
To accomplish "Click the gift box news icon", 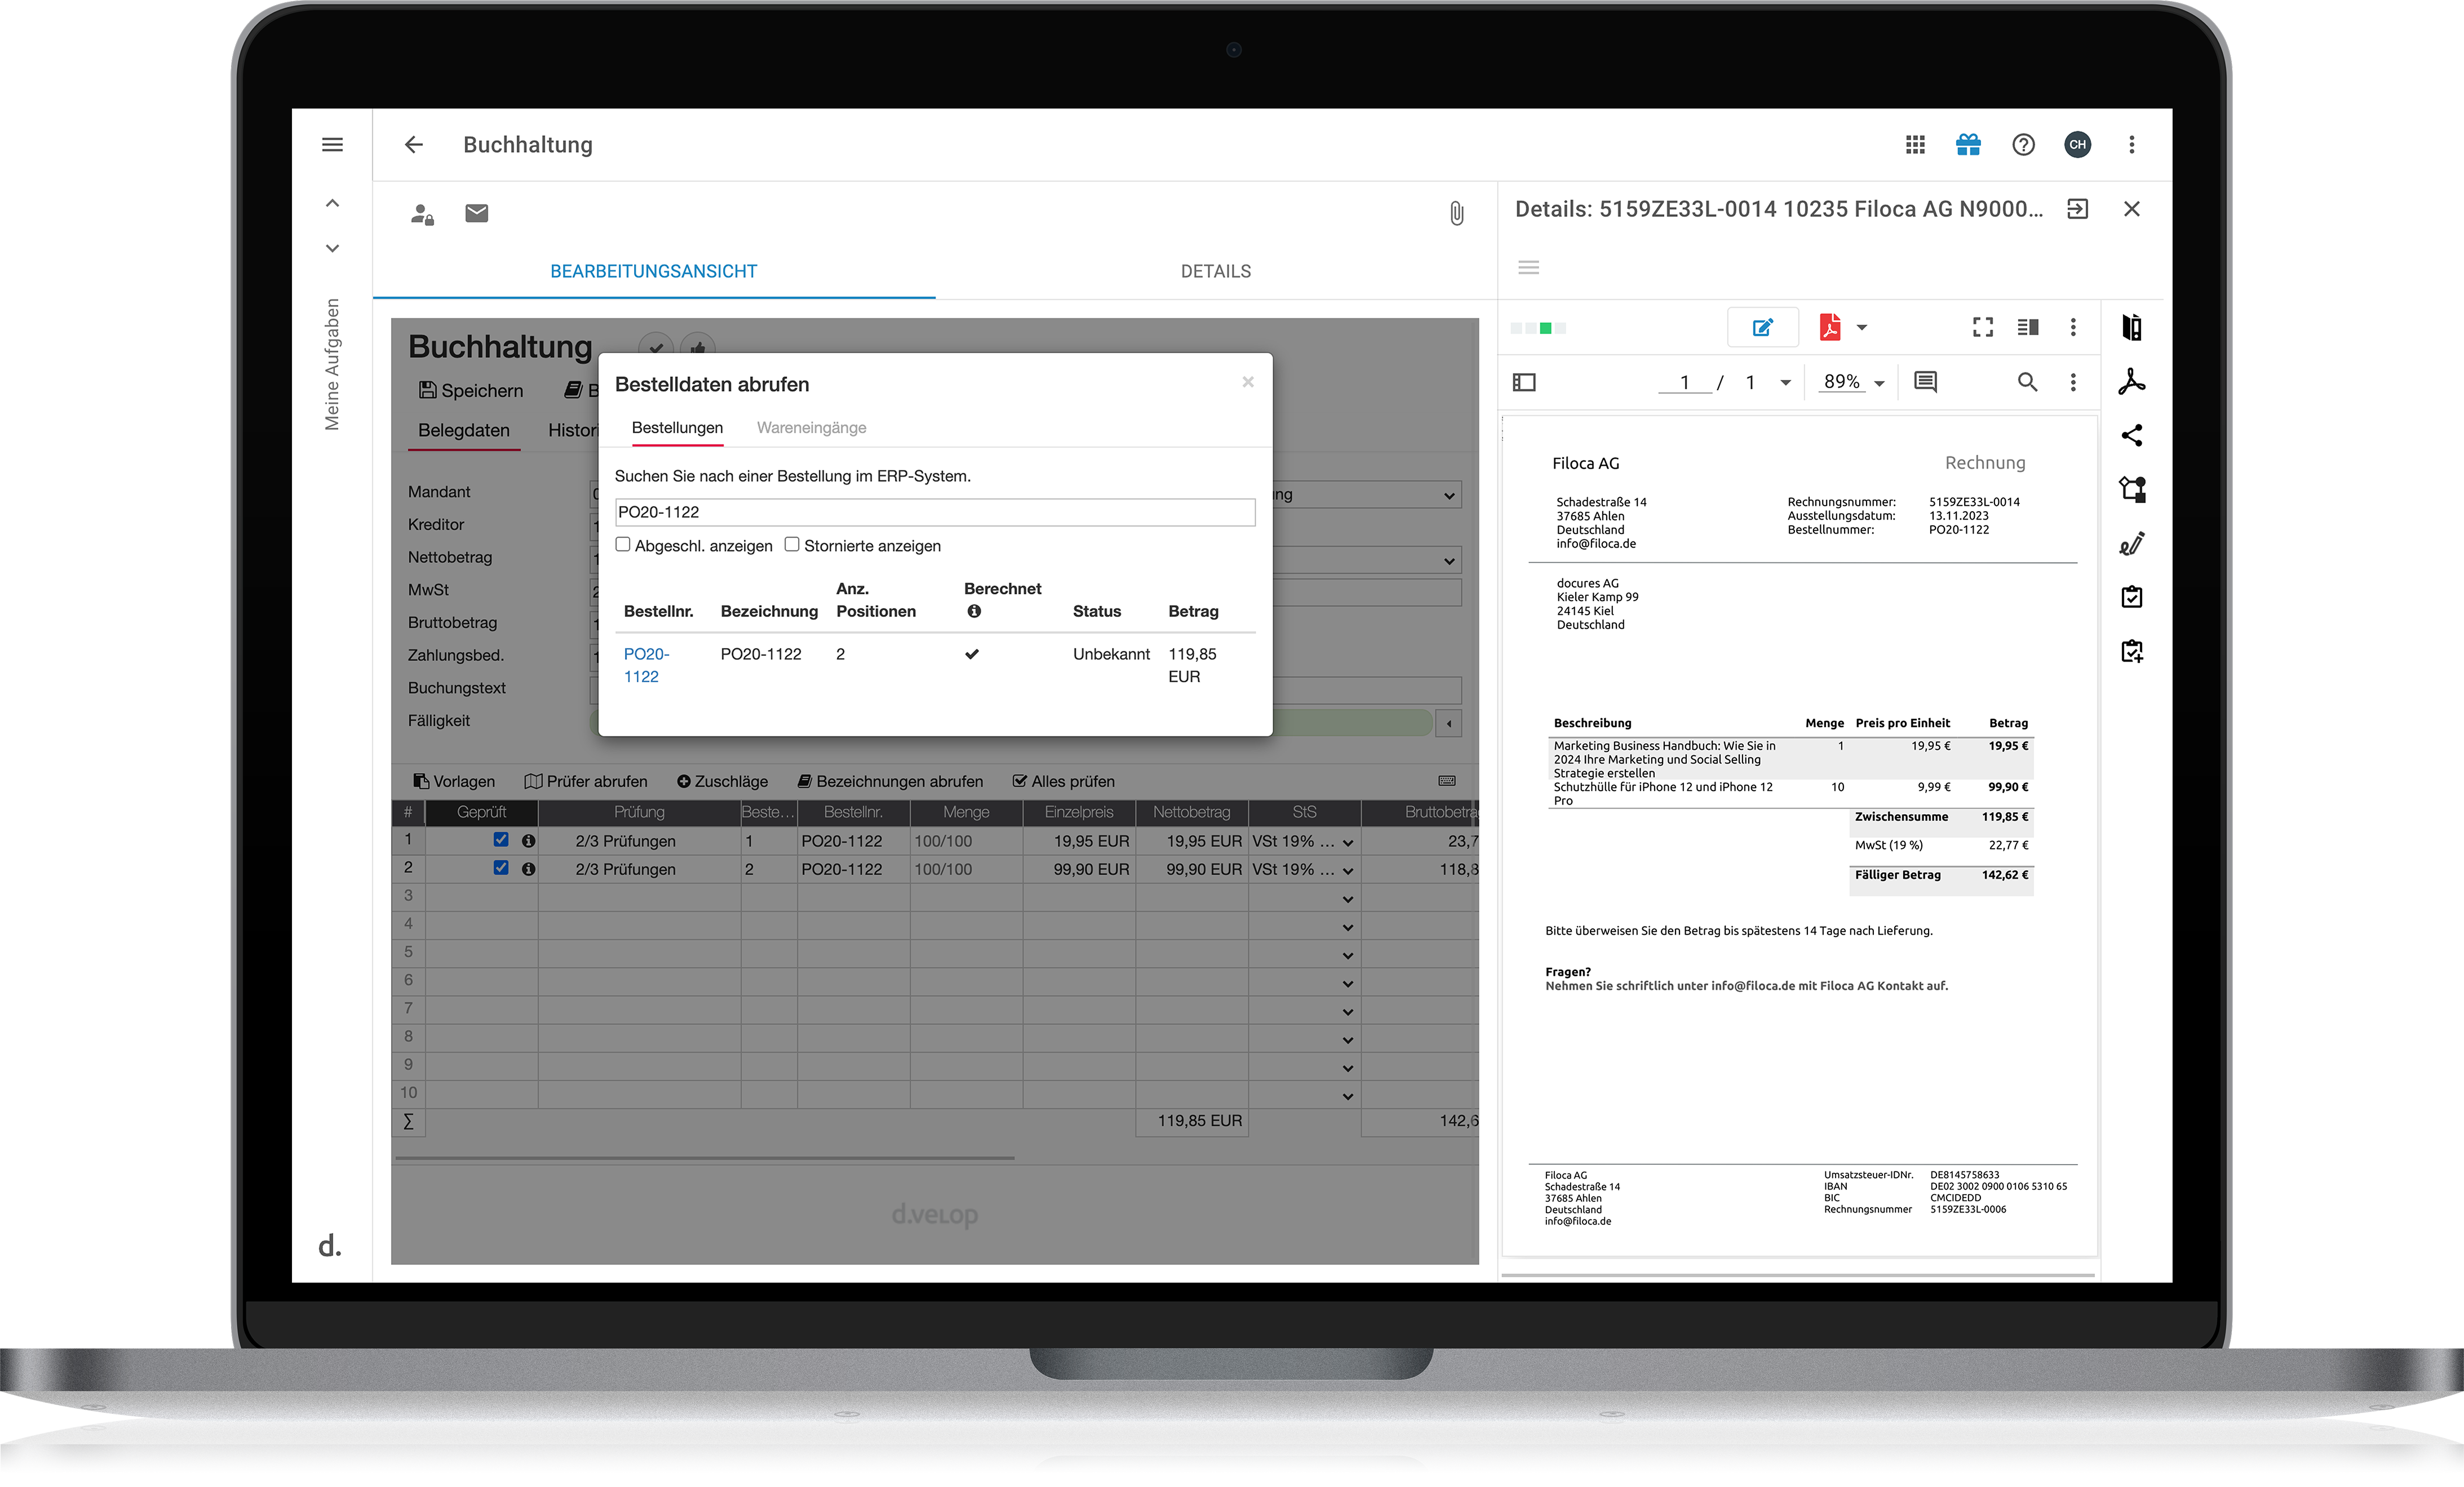I will pyautogui.click(x=1968, y=145).
